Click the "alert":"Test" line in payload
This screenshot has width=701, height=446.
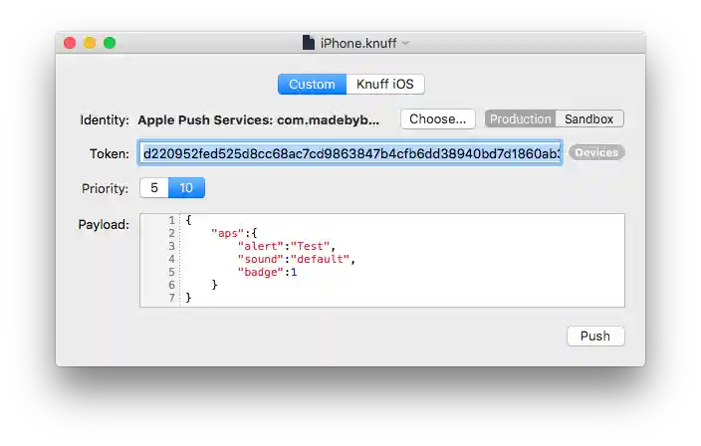(286, 246)
